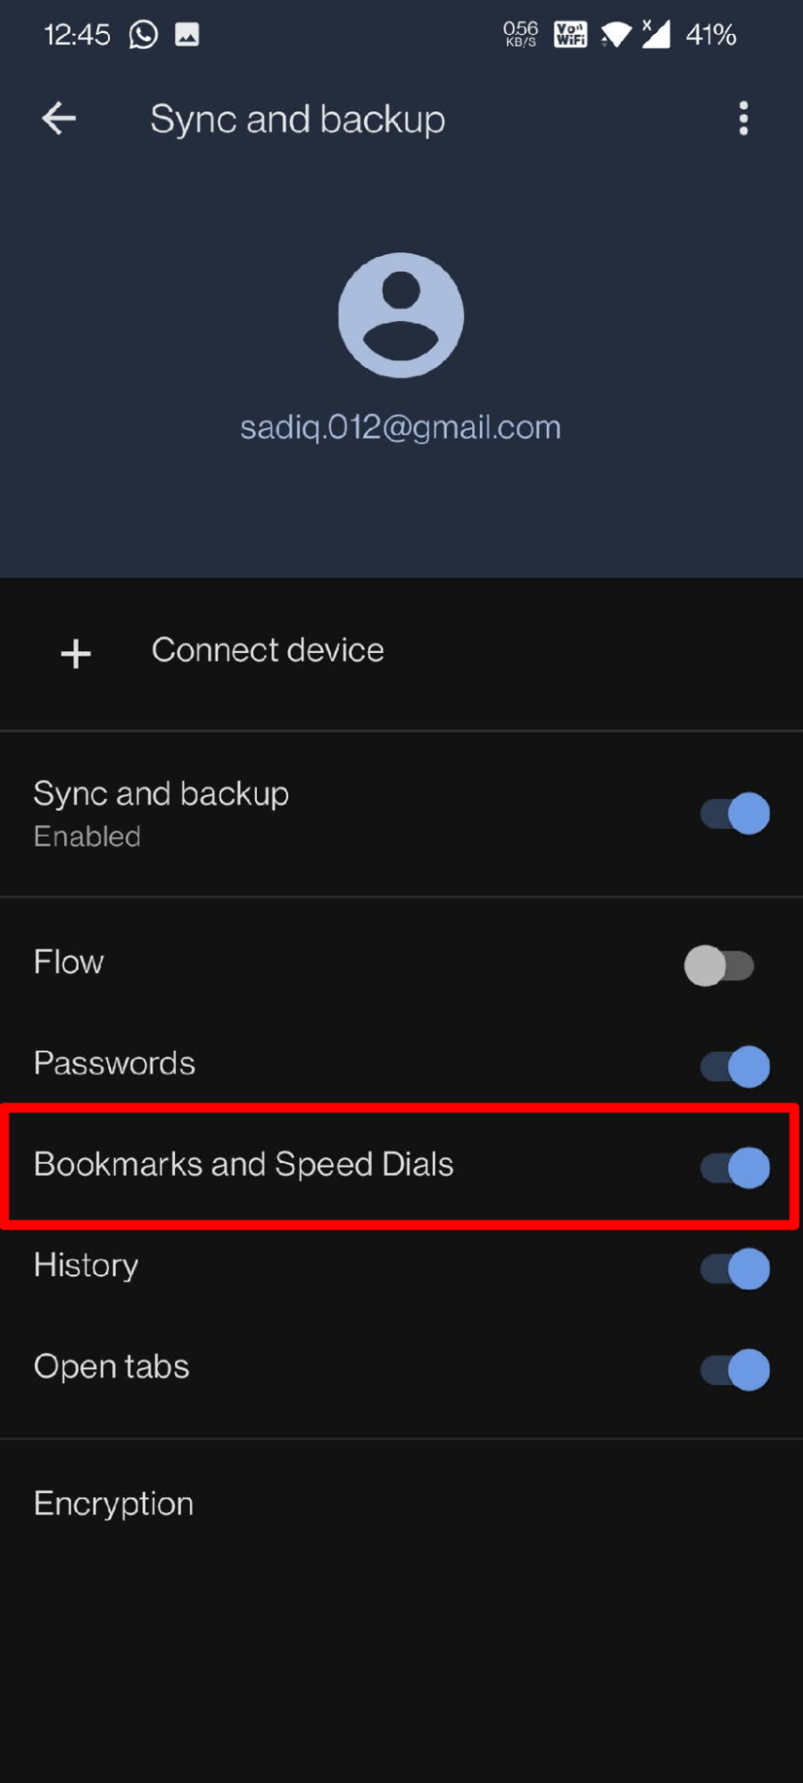This screenshot has width=803, height=1783.
Task: Toggle Bookmarks and Speed Dials sync
Action: pyautogui.click(x=734, y=1167)
